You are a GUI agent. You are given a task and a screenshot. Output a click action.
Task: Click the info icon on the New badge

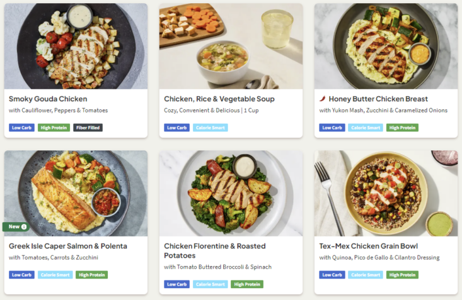pos(24,227)
